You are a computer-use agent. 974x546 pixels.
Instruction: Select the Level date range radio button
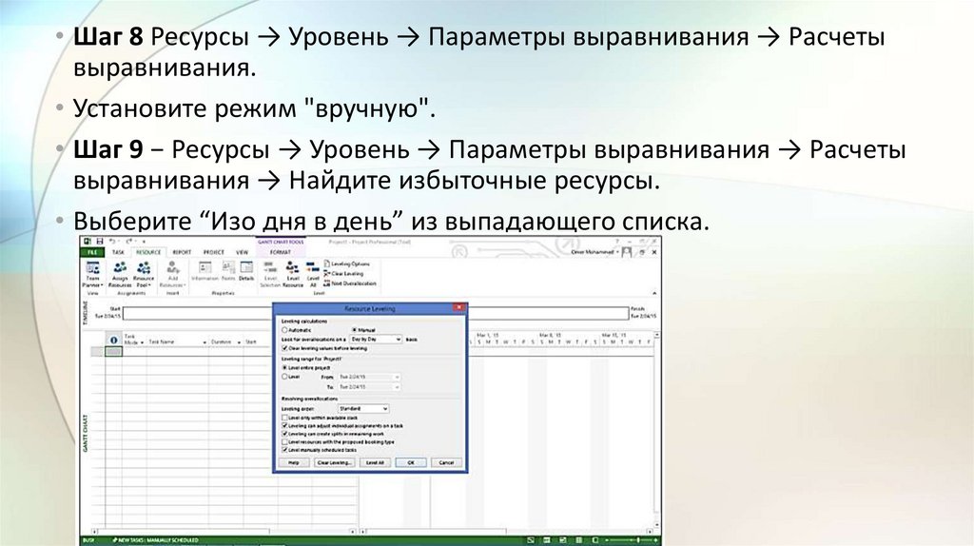pyautogui.click(x=285, y=377)
